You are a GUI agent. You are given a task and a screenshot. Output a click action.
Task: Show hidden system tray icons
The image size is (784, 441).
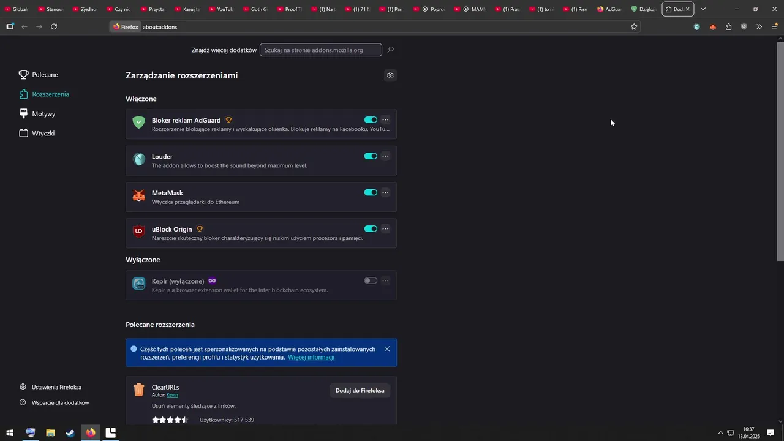click(720, 433)
